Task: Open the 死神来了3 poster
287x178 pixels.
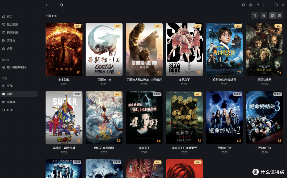Action: click(x=264, y=118)
